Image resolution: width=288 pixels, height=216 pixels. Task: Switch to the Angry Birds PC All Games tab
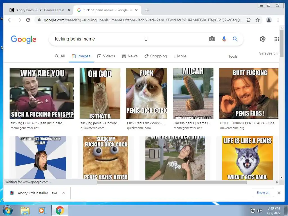click(40, 10)
